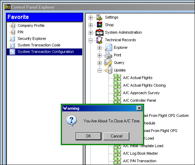Select the Update tree label

[x=120, y=70]
